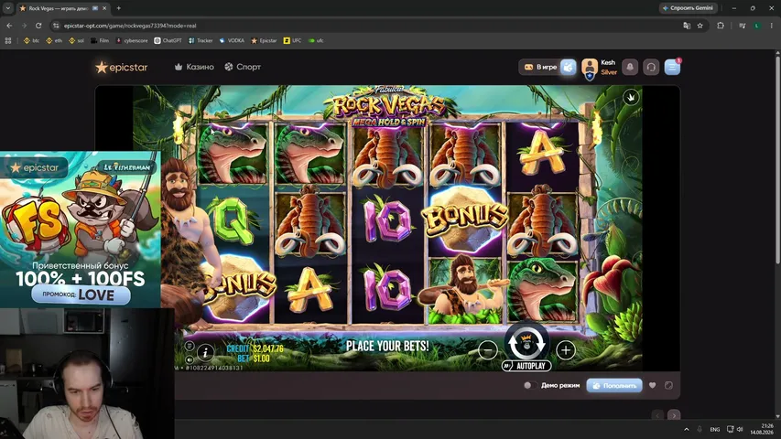781x439 pixels.
Task: Open notifications bell
Action: pos(630,67)
